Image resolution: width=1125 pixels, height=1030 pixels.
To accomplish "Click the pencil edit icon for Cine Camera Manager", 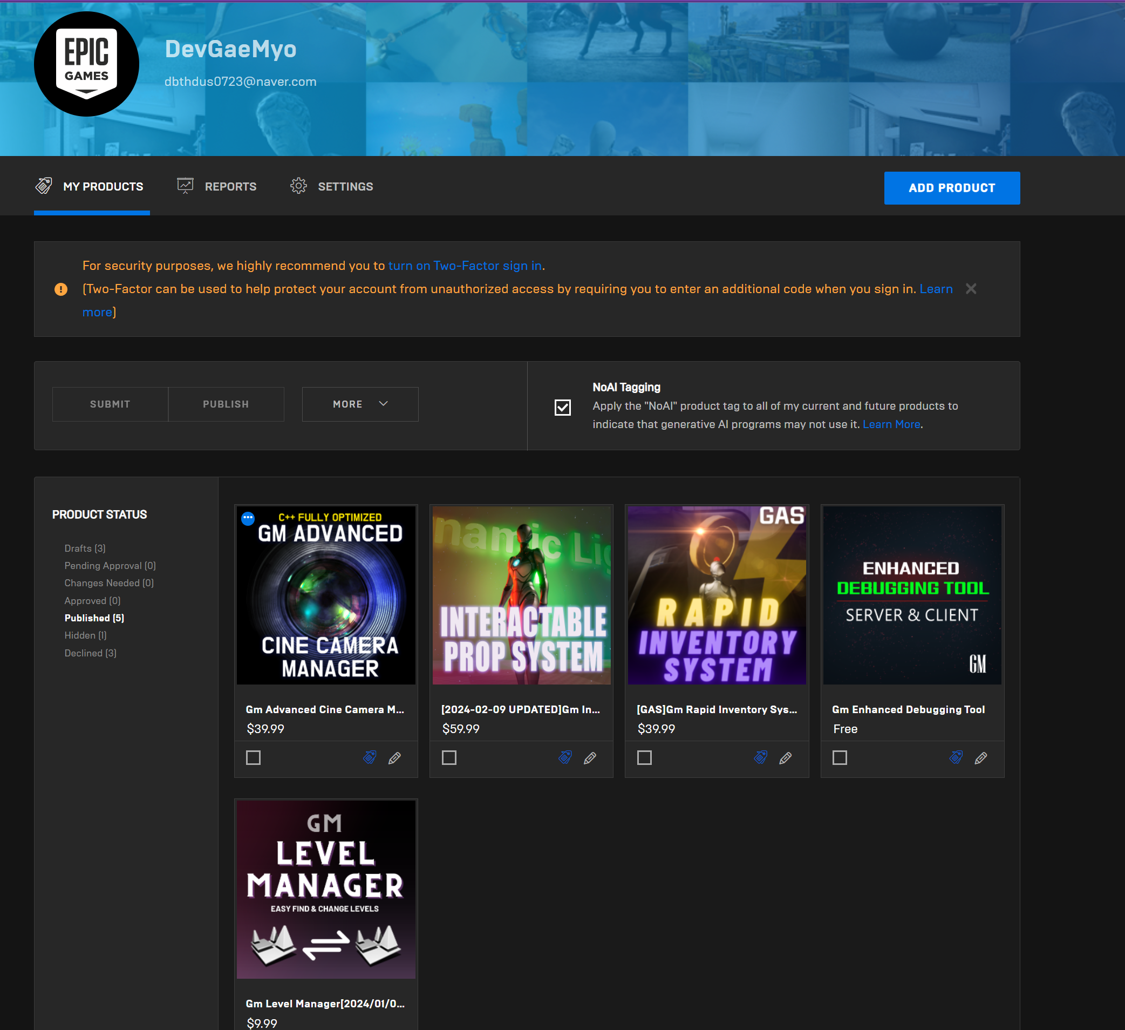I will 394,757.
